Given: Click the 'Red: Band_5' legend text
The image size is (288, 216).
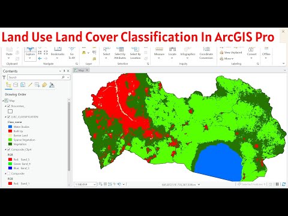Looking at the screenshot, I should pos(22,160).
